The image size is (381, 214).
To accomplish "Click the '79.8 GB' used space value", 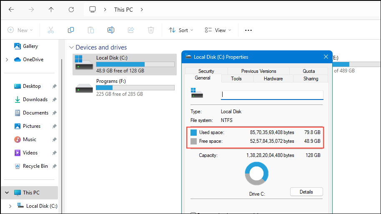I will (x=312, y=132).
